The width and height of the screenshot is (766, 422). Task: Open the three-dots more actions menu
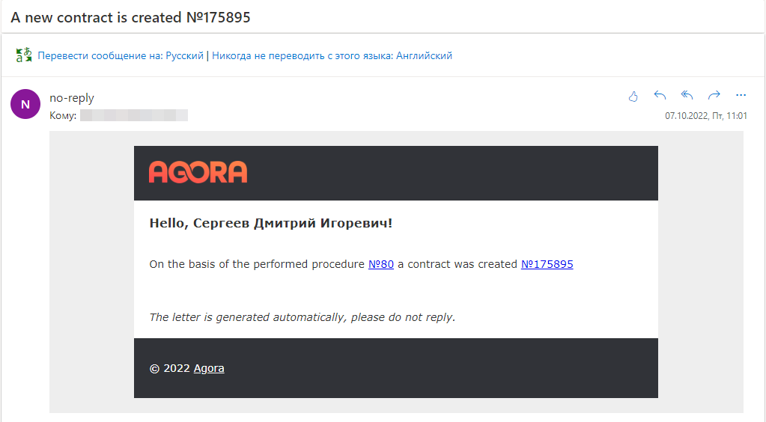(x=741, y=95)
